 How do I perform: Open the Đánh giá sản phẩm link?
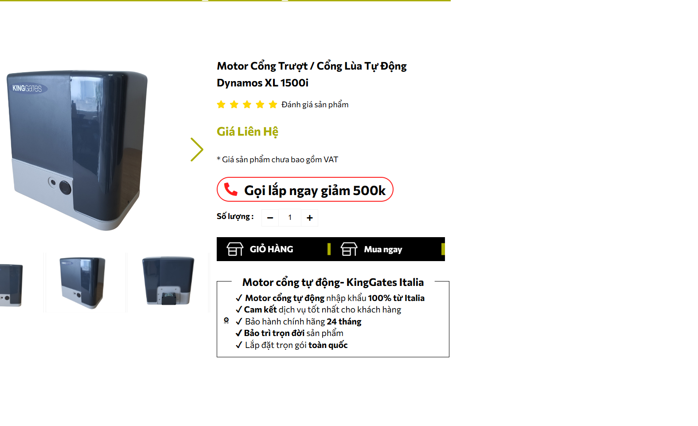coord(315,105)
